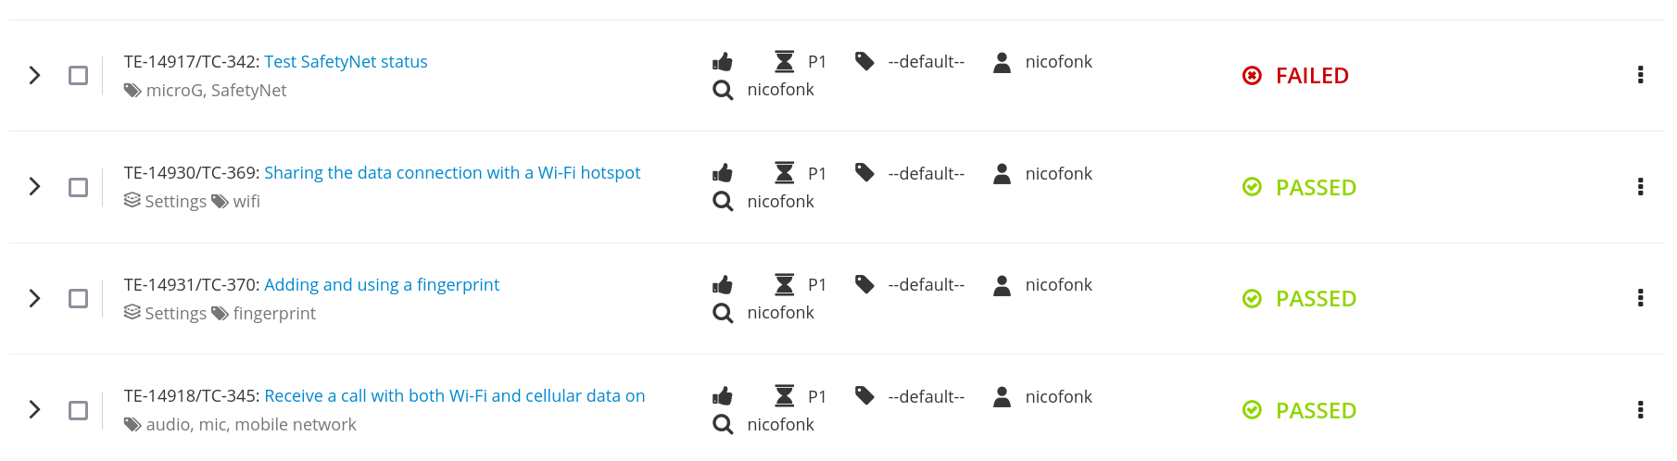Tick checkbox for Sharing data connection test
This screenshot has width=1677, height=461.
79,187
